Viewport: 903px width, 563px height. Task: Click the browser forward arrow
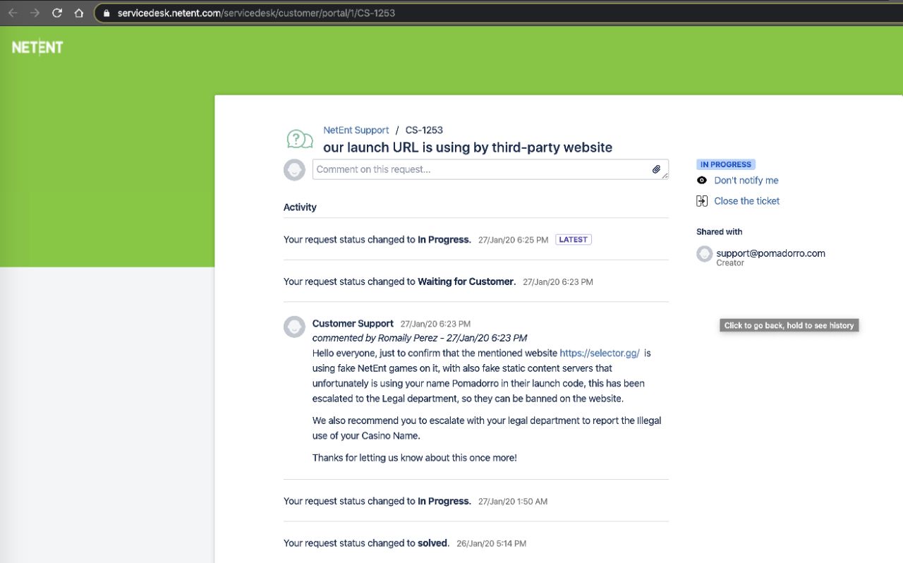point(35,13)
